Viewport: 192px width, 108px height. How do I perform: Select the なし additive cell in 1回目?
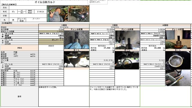tap(51, 38)
